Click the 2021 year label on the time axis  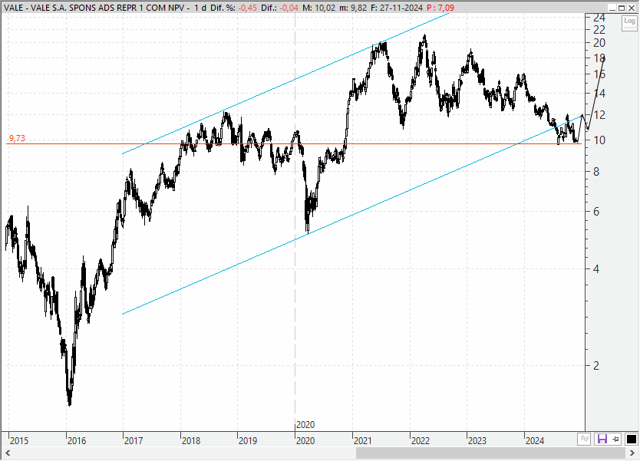362,440
